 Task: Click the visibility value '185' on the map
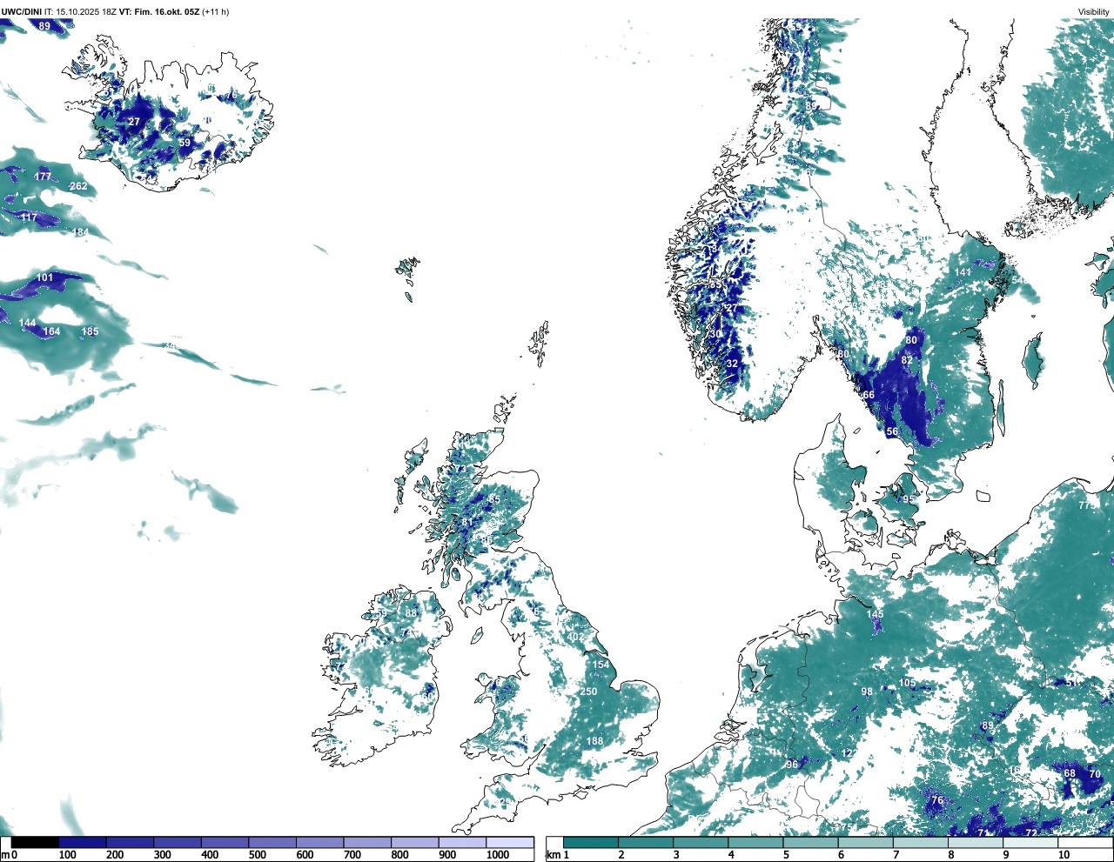coord(90,331)
